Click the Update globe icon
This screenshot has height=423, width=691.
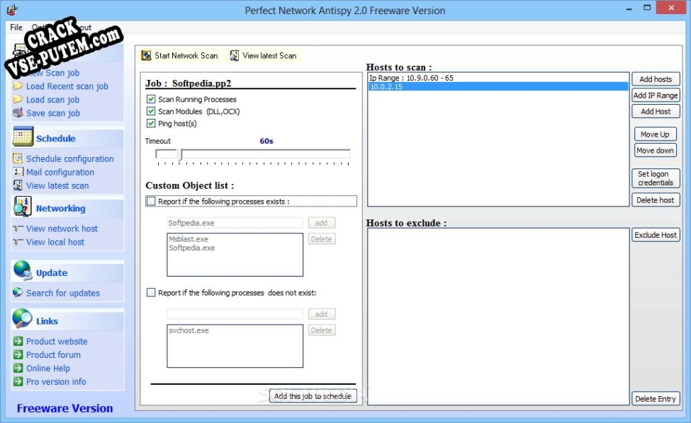point(22,271)
